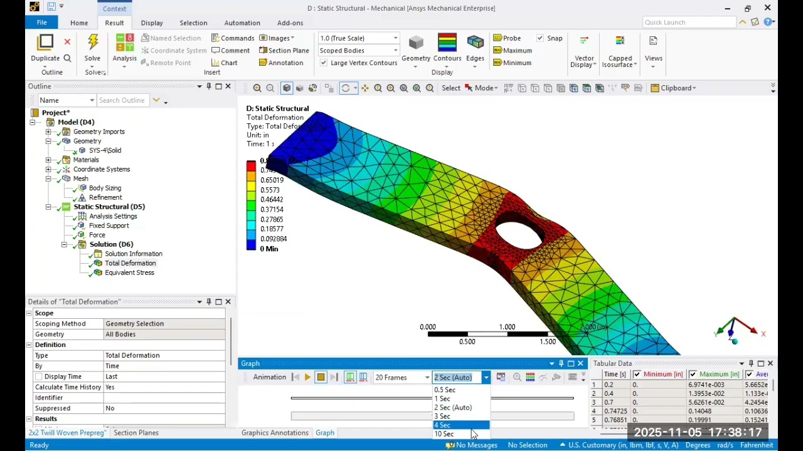Click the Section Plane tool

click(x=284, y=51)
